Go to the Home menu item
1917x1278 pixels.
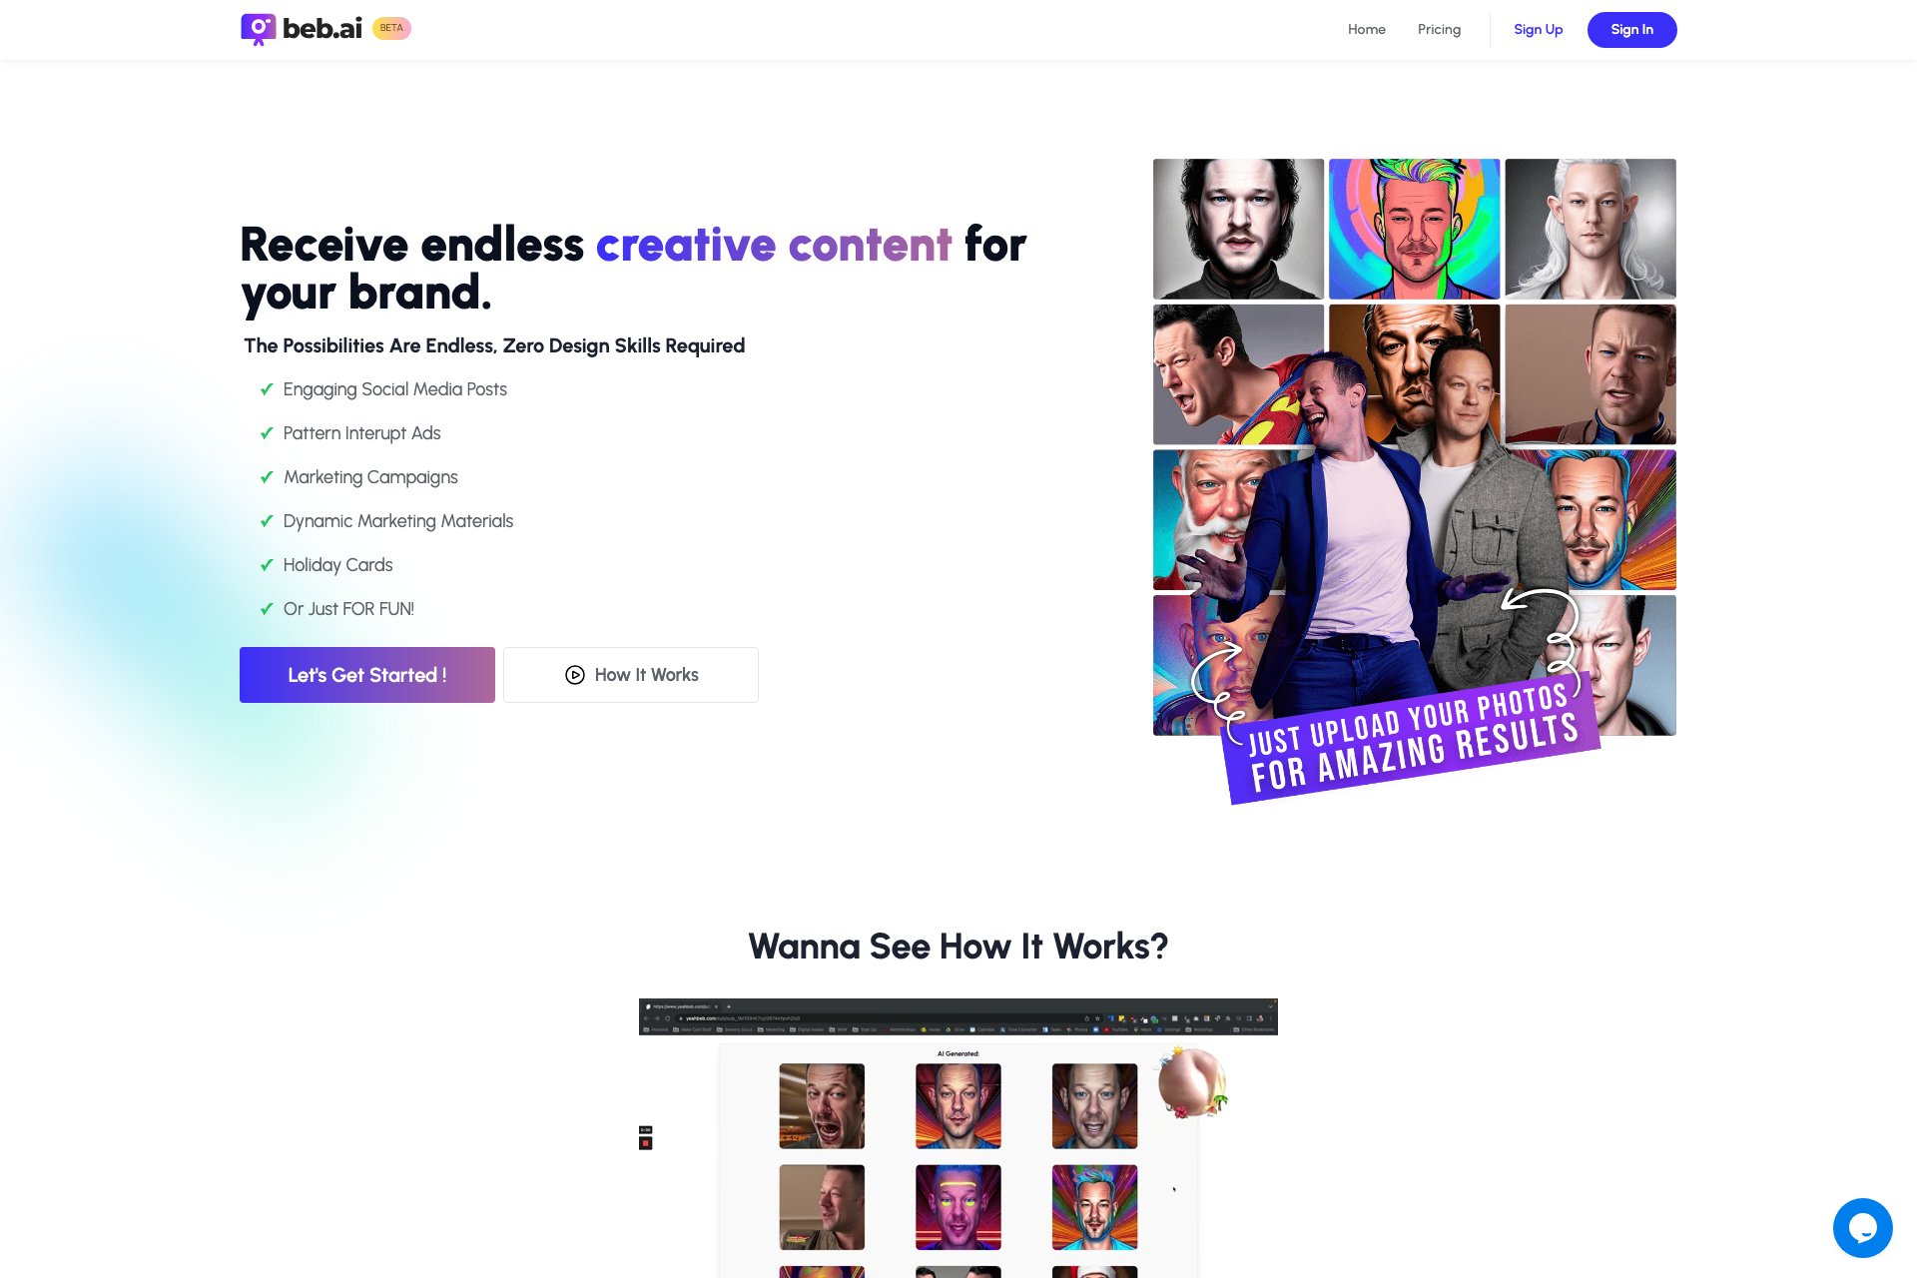[1366, 29]
